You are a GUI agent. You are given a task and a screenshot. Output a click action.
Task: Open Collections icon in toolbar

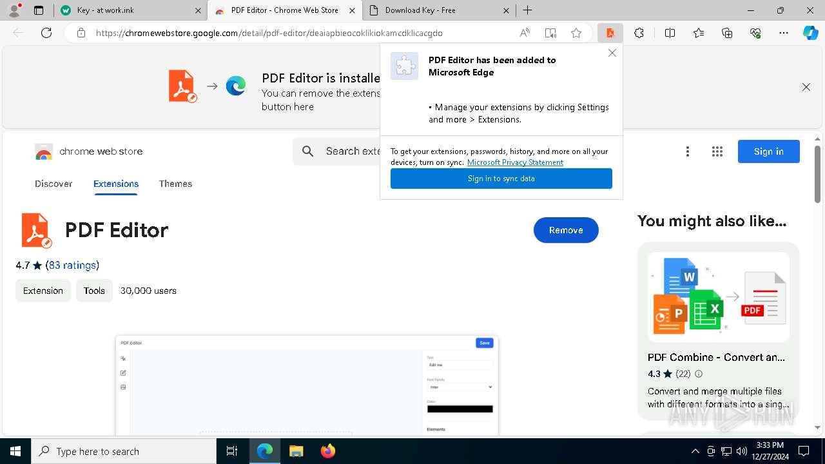727,33
